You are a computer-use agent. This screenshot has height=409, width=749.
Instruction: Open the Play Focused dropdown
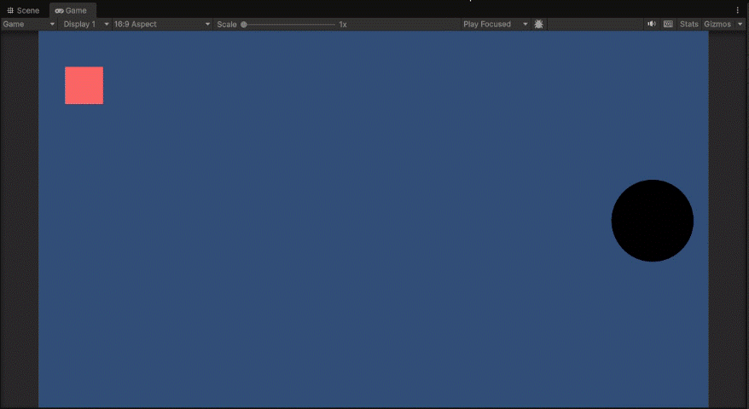tap(496, 24)
